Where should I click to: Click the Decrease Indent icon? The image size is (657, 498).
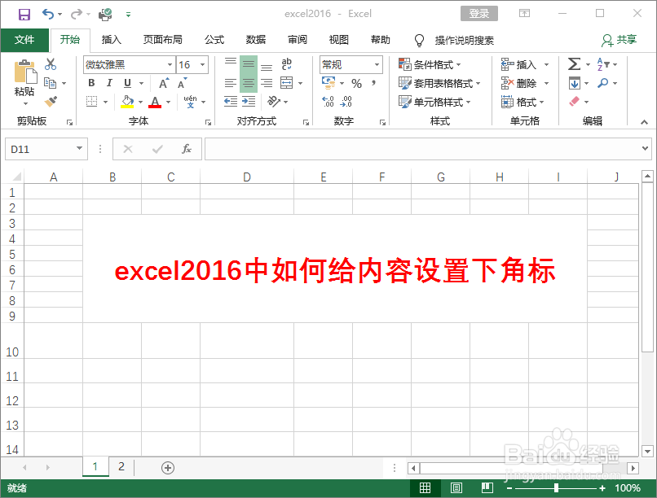(x=231, y=101)
